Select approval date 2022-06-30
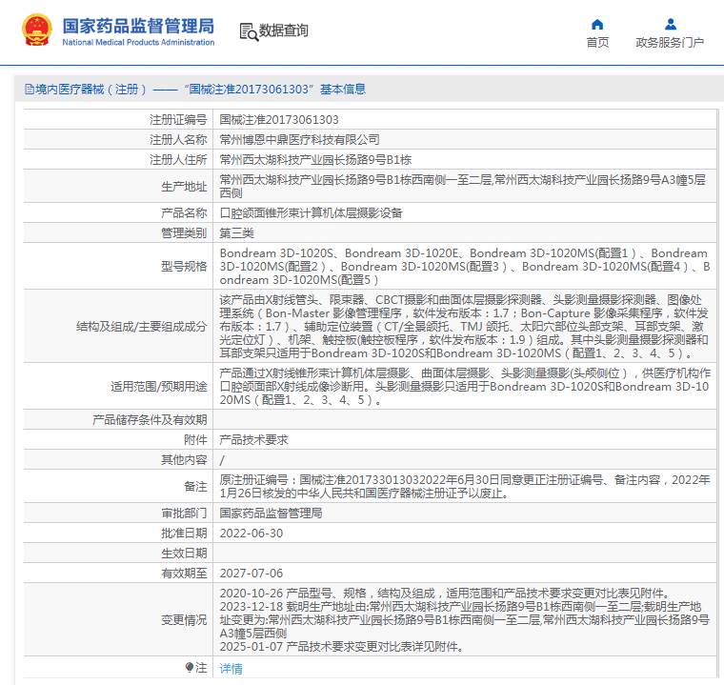Screen dimensions: 724x685 251,534
